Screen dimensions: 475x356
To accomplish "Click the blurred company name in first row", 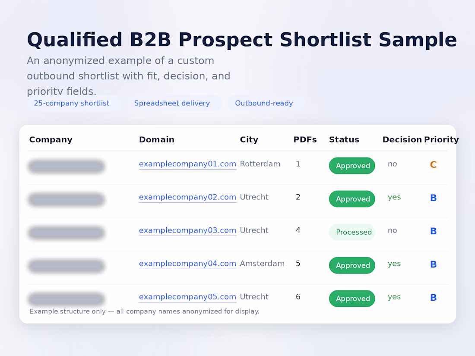I will (66, 166).
